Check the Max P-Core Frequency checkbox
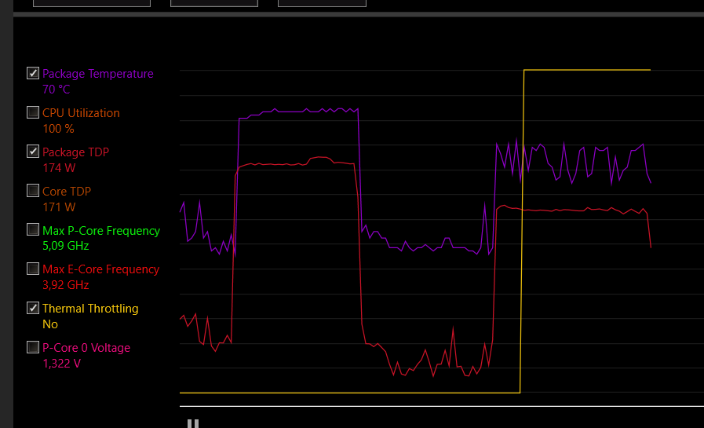 tap(33, 229)
